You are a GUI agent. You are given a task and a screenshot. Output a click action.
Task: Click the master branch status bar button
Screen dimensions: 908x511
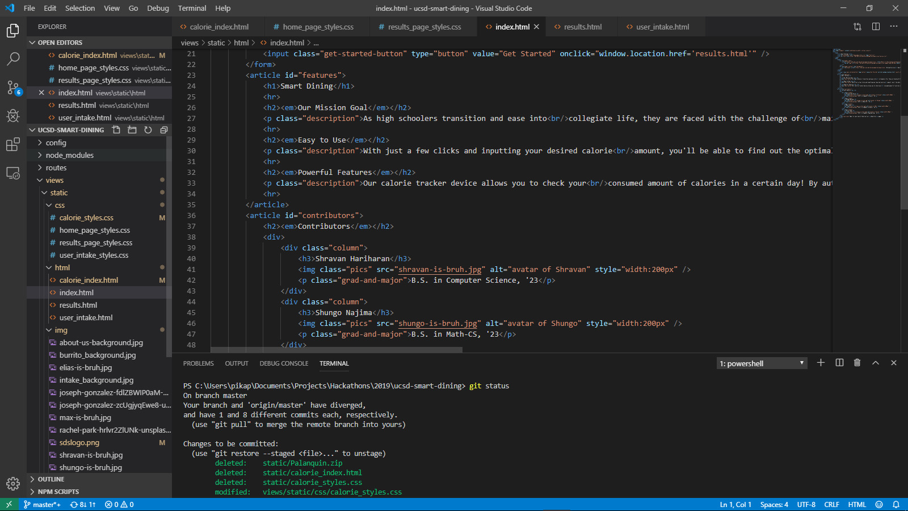[43, 504]
